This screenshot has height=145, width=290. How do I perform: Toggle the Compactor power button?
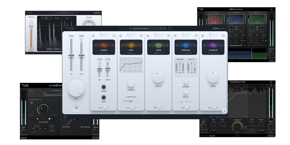pos(271,82)
